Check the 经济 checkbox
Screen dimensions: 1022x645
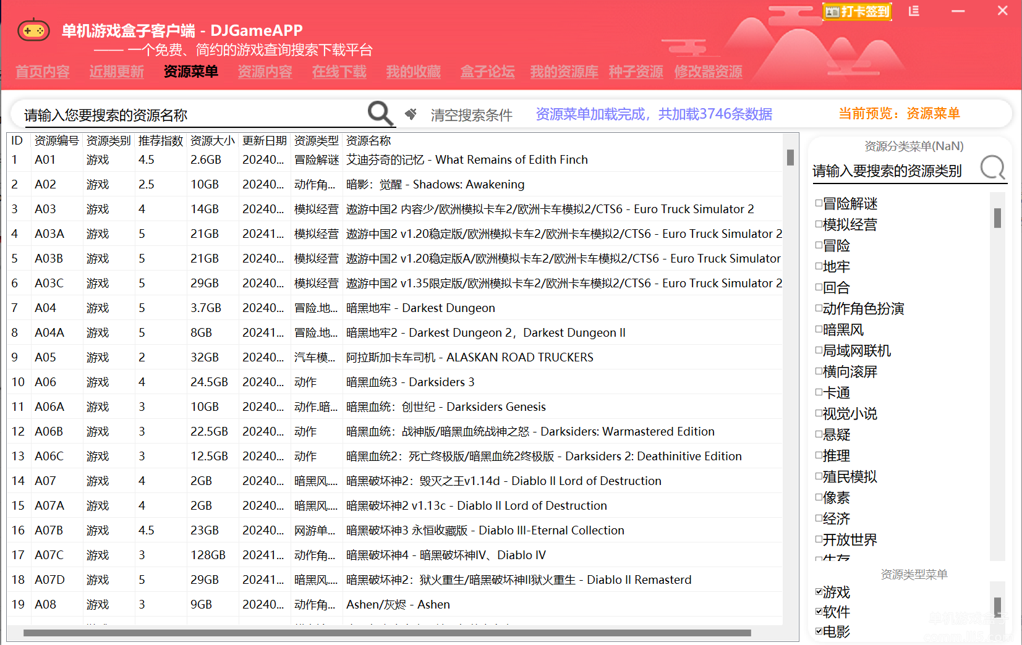(819, 518)
